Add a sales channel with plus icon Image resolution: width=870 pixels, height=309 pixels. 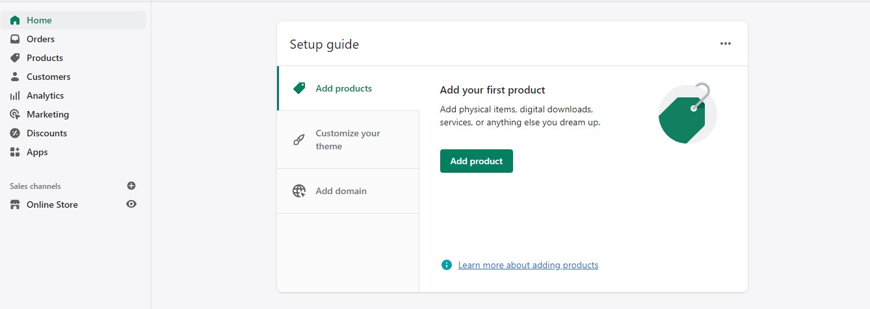(131, 186)
